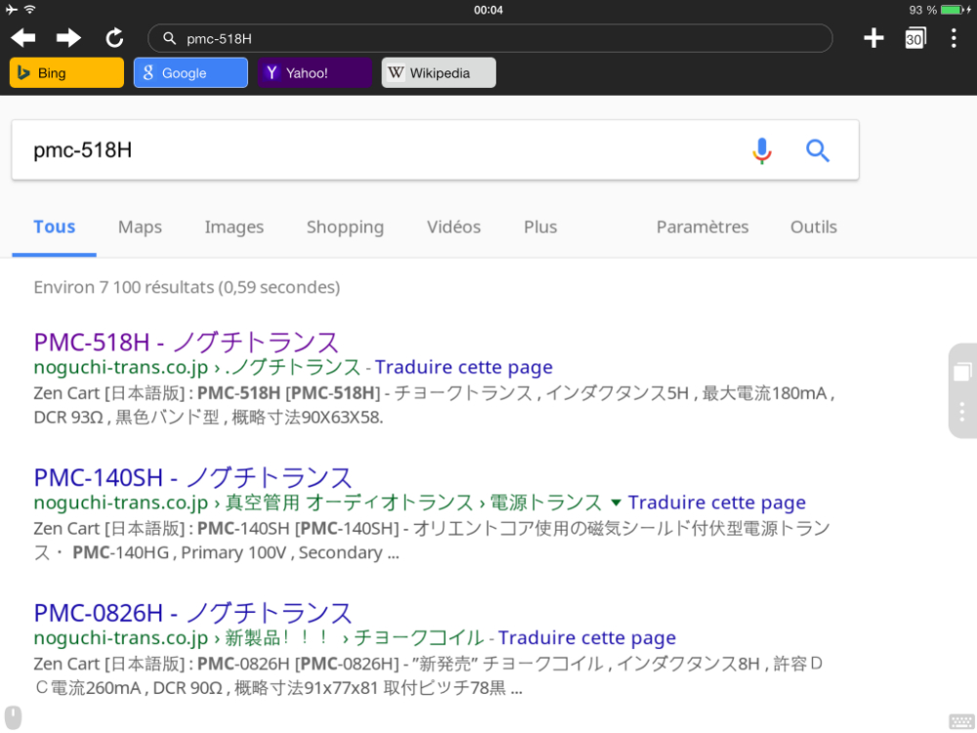Open the PMC-0826H result link

pos(193,613)
